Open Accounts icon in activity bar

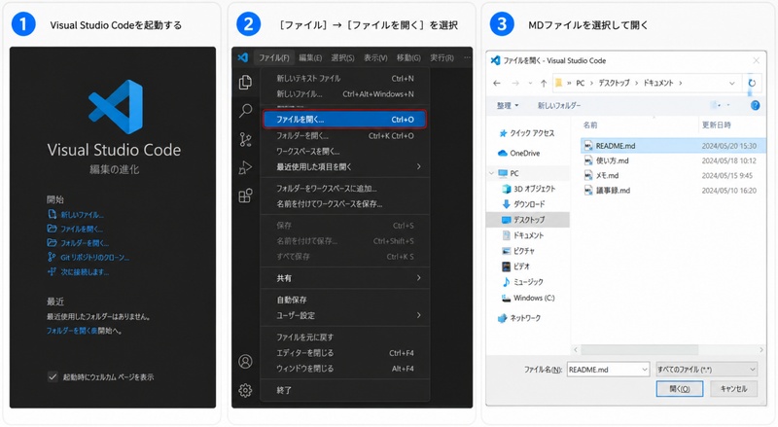pyautogui.click(x=245, y=362)
